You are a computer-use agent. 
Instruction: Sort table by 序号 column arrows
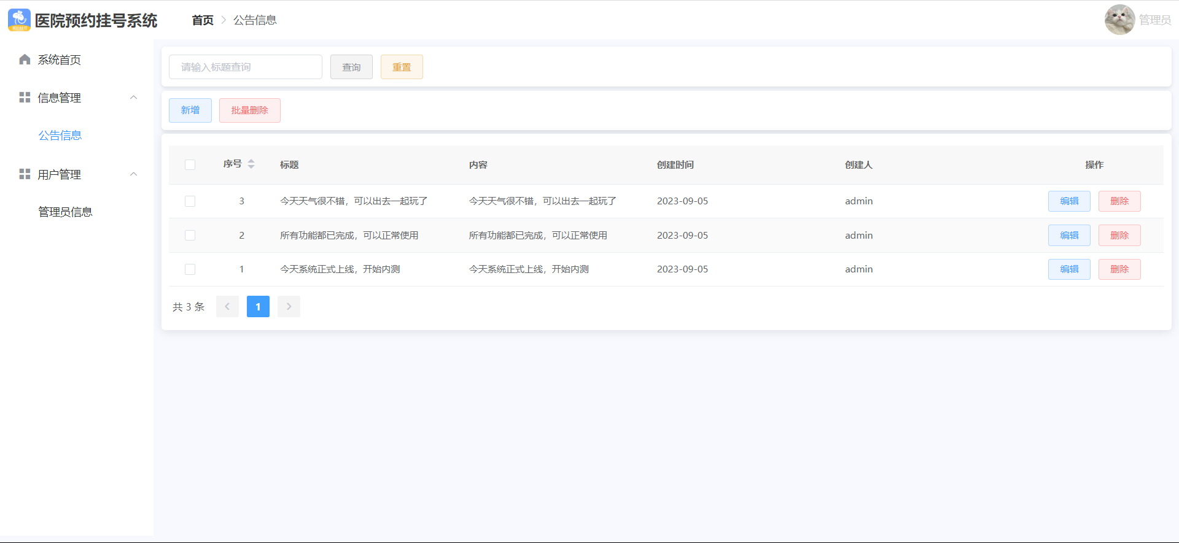[x=251, y=164]
